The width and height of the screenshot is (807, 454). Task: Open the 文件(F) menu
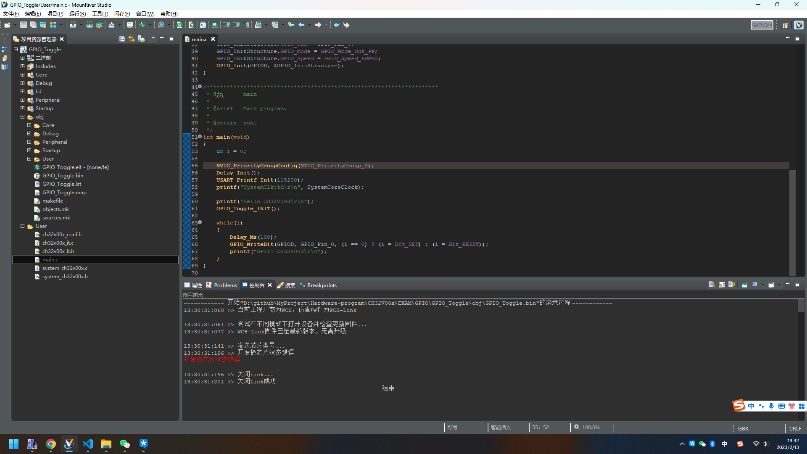[x=11, y=14]
